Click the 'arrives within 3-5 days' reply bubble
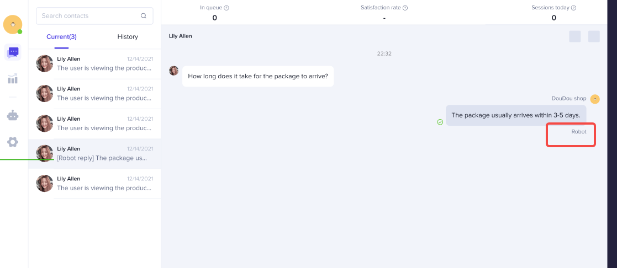This screenshot has width=617, height=268. click(x=515, y=115)
